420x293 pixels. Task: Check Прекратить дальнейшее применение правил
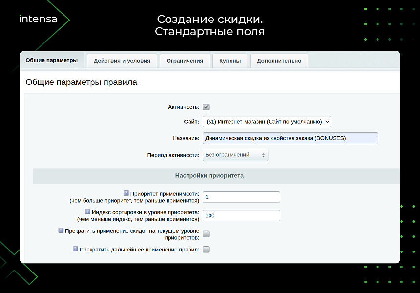click(x=206, y=249)
